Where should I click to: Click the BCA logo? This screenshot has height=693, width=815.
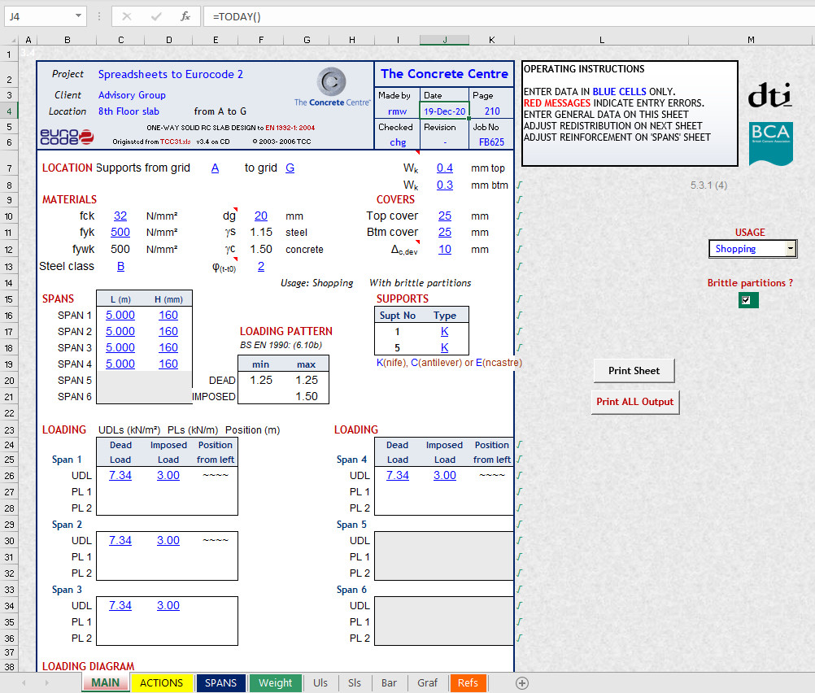770,145
